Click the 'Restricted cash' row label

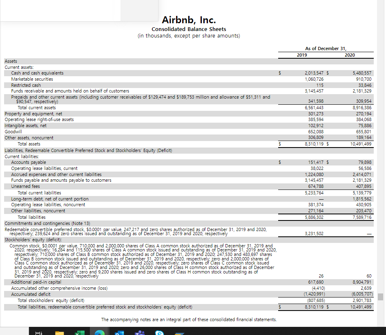pyautogui.click(x=26, y=85)
